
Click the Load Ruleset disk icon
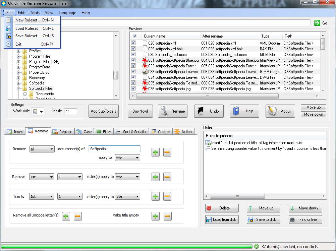(x=8, y=28)
